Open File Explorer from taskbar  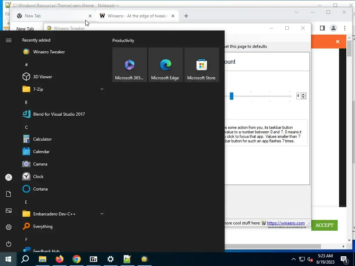coord(42,259)
